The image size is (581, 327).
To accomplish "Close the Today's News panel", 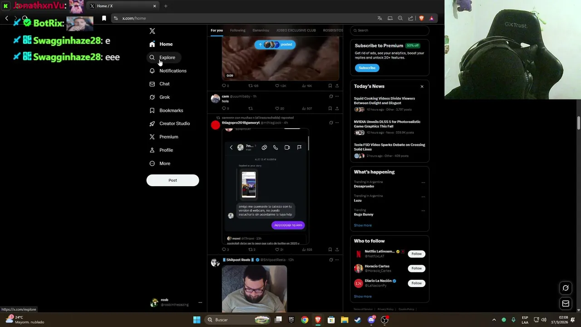I will [x=422, y=86].
